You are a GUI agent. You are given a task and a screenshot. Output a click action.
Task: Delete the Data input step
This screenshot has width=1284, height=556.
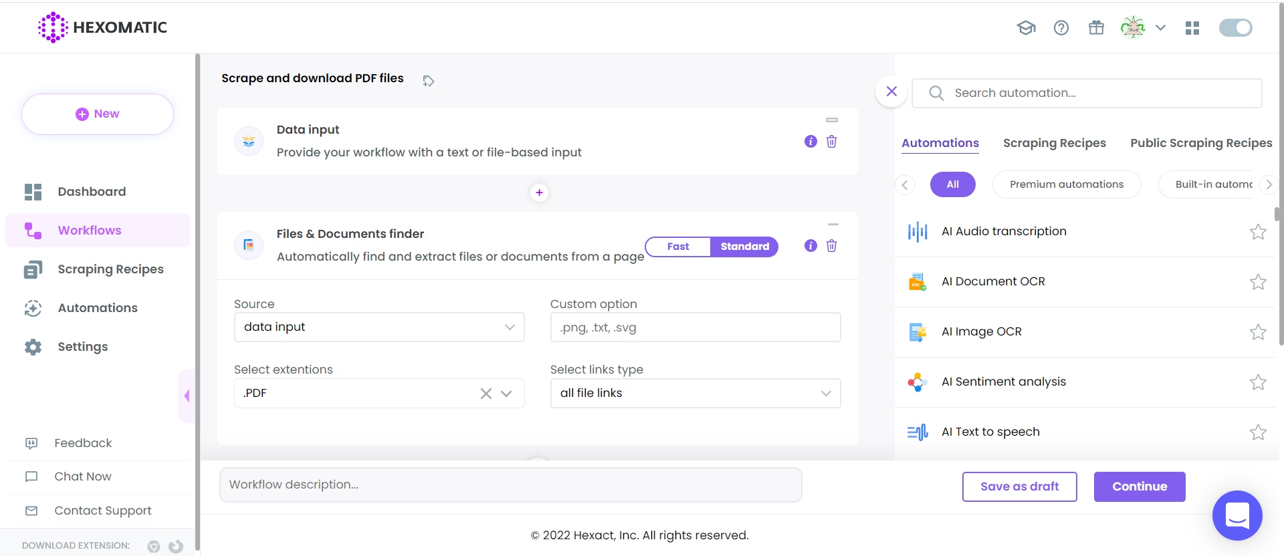click(831, 142)
